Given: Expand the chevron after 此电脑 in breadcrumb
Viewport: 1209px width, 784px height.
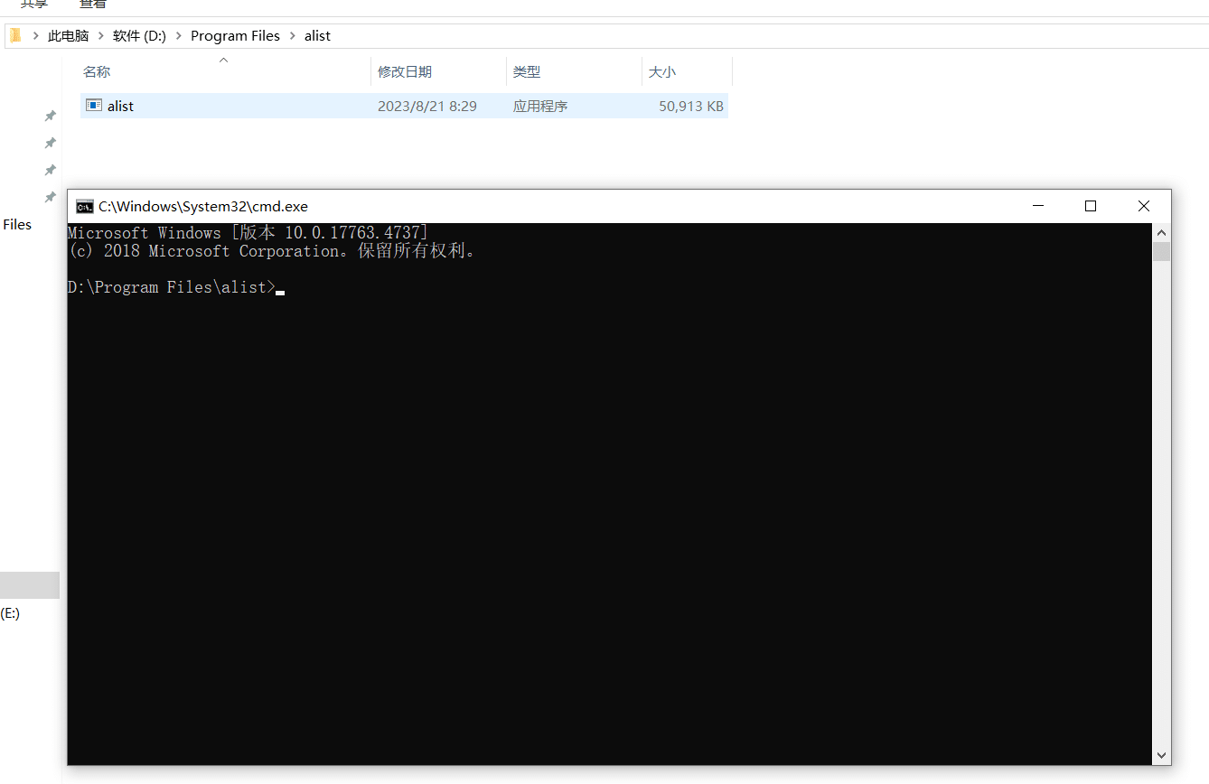Looking at the screenshot, I should point(101,36).
